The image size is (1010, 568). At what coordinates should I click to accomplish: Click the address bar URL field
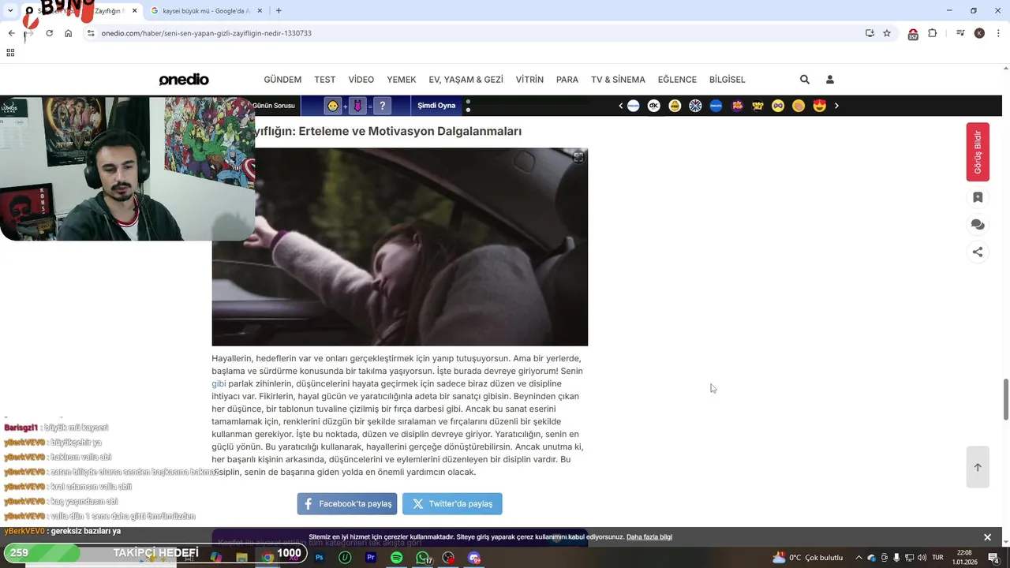tap(473, 33)
